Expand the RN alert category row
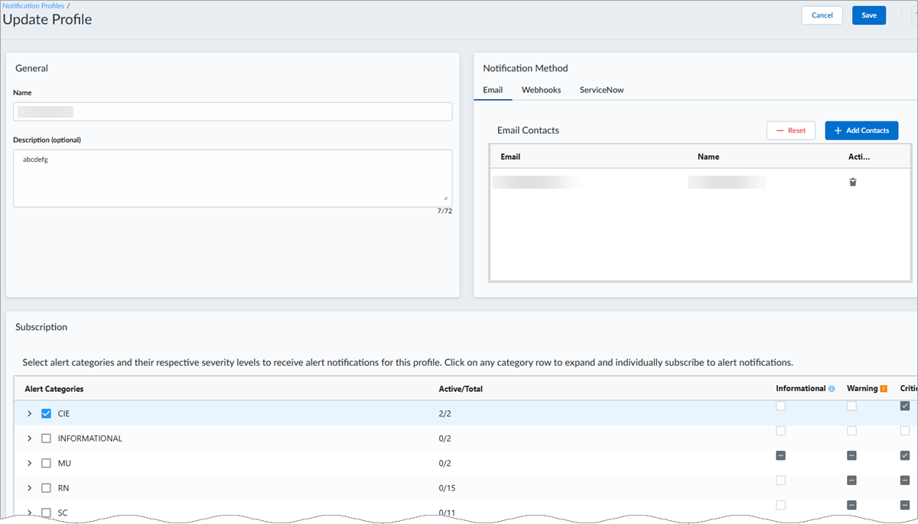918x524 pixels. point(30,488)
